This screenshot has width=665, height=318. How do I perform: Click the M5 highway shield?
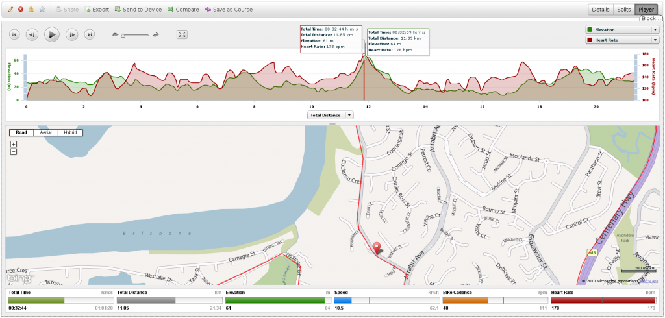click(592, 253)
